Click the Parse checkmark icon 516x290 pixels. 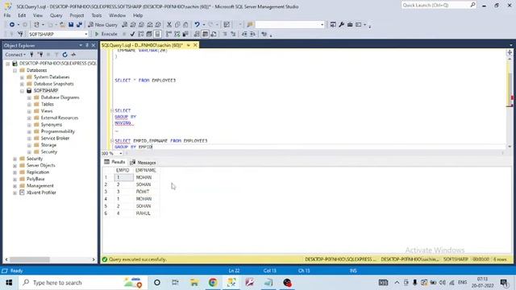[x=132, y=34]
